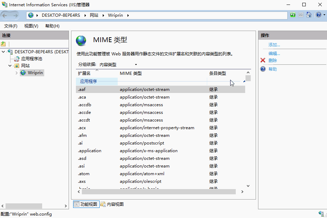Image resolution: width=327 pixels, height=218 pixels.
Task: Click the status bar network icon
Action: pos(321,213)
